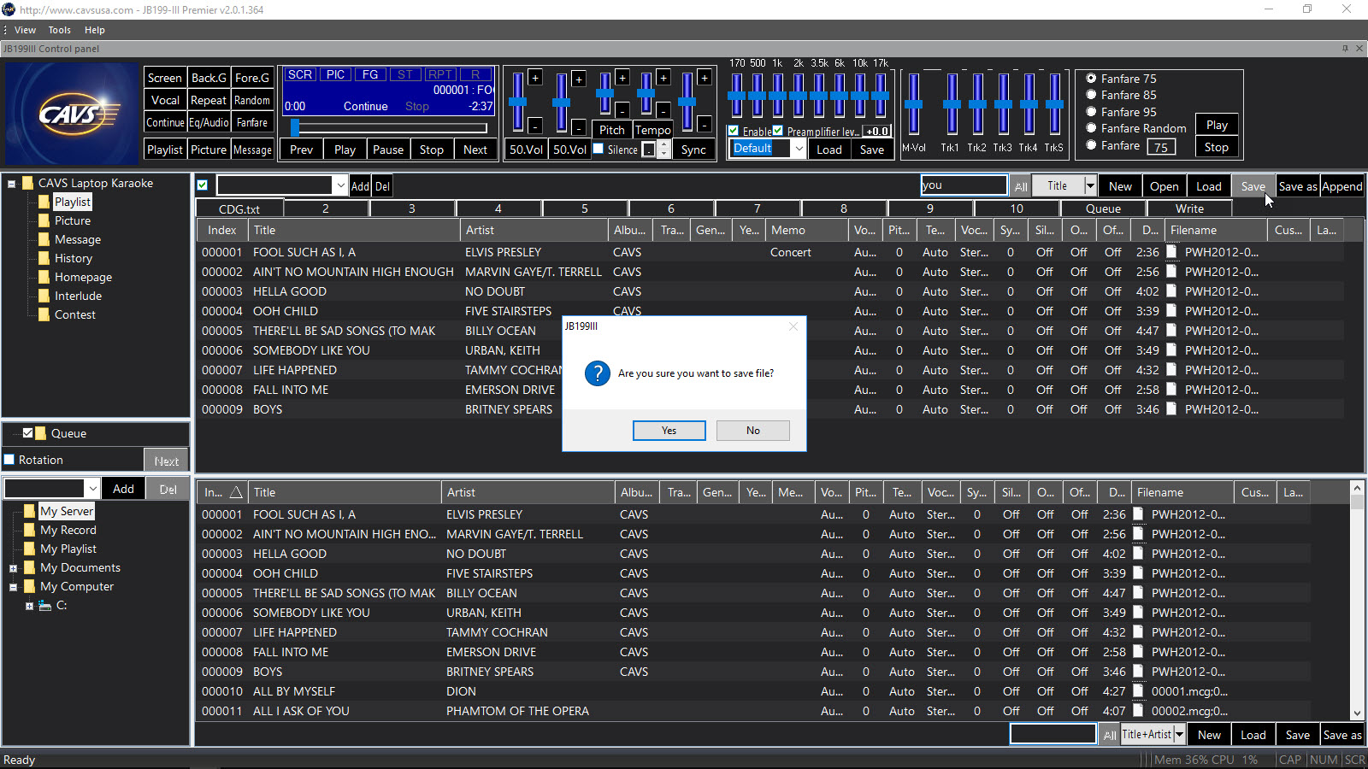Toggle the Preamplifier level checkbox
1368x769 pixels.
[x=778, y=131]
